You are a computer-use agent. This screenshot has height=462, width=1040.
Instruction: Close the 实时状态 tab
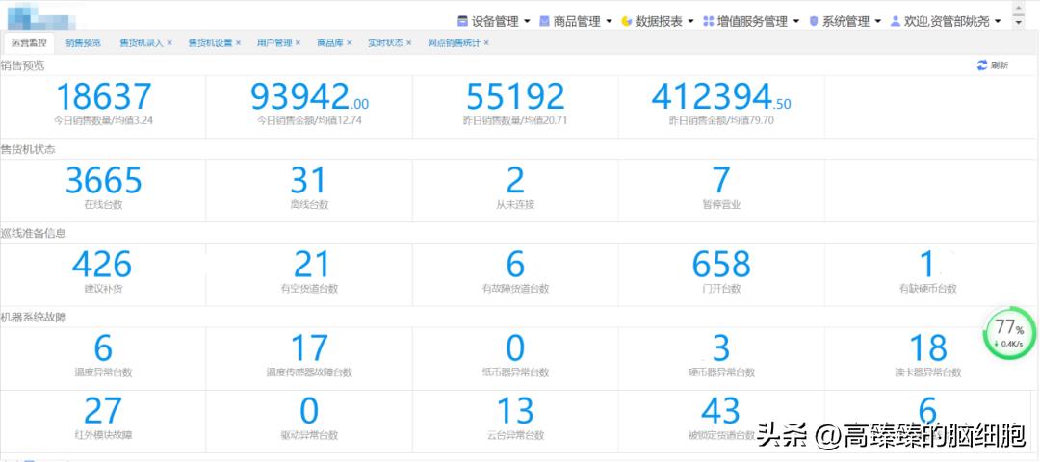[x=409, y=43]
